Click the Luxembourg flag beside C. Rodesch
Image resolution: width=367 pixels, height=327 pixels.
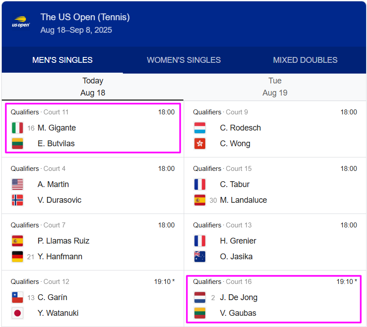click(x=200, y=128)
